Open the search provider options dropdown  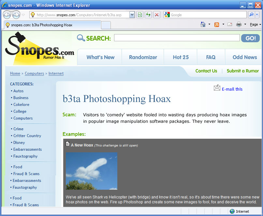(x=257, y=15)
